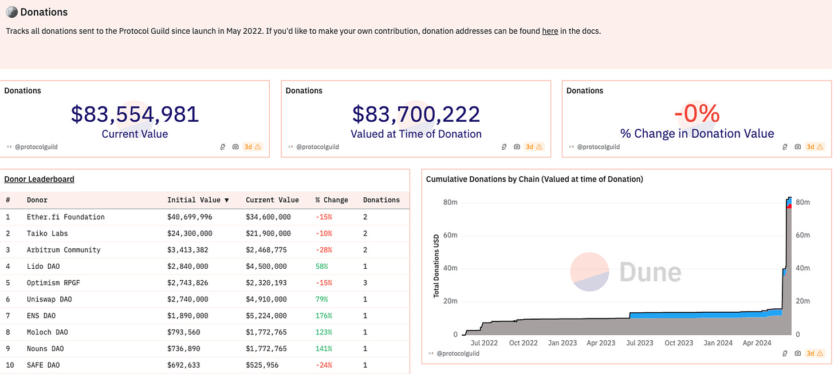The image size is (834, 374).
Task: Click the $83,700,222 valued at donation counter
Action: 416,114
